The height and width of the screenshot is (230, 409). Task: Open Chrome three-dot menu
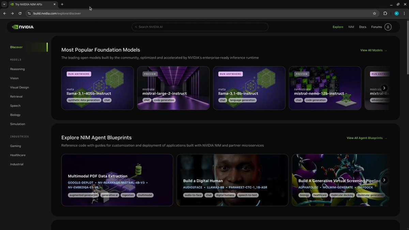tap(404, 13)
